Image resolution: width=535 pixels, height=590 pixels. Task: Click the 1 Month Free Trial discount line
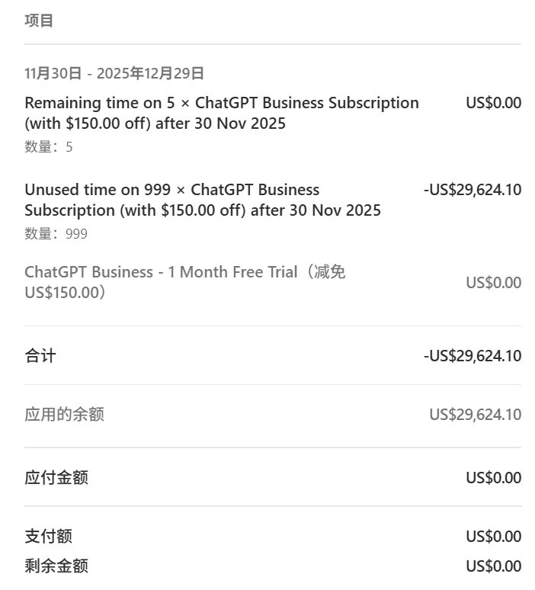coord(184,282)
